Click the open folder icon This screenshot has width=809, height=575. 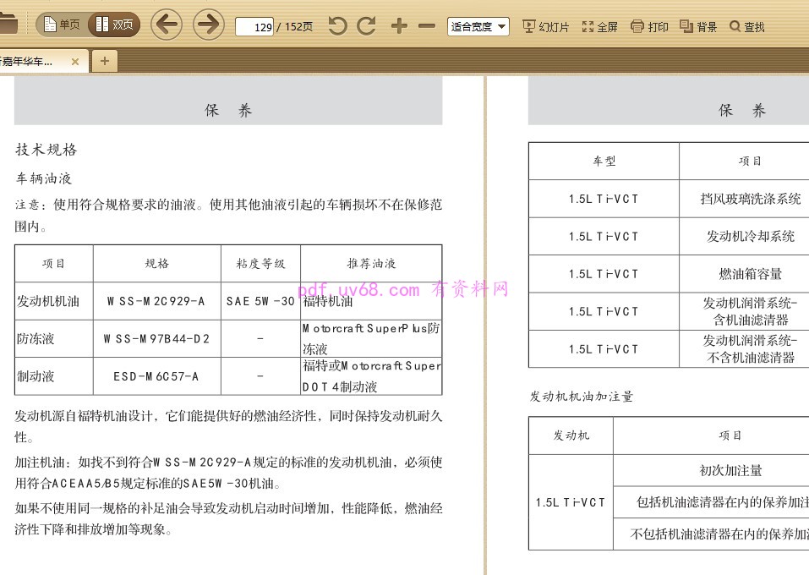pyautogui.click(x=8, y=25)
